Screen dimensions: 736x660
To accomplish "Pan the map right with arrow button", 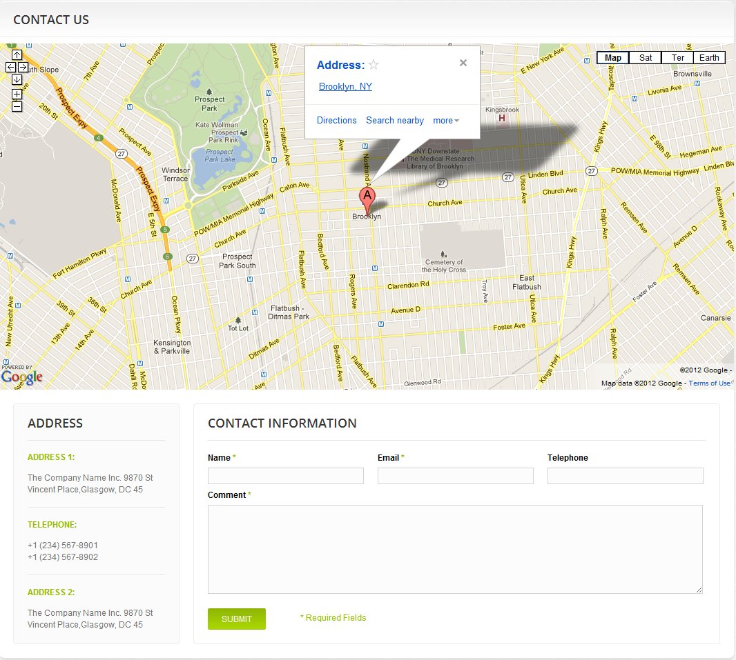I will coord(23,67).
